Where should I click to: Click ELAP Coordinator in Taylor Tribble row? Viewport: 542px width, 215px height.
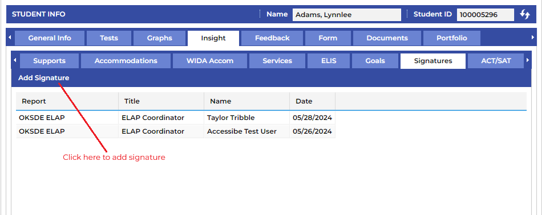point(161,118)
